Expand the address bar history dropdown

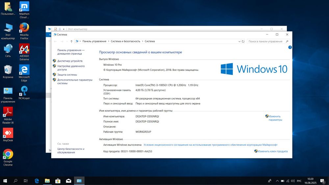pyautogui.click(x=239, y=41)
